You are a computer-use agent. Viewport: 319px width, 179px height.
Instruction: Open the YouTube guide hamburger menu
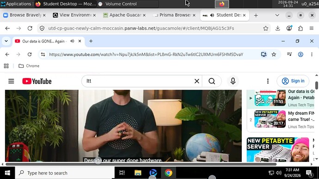[11, 81]
